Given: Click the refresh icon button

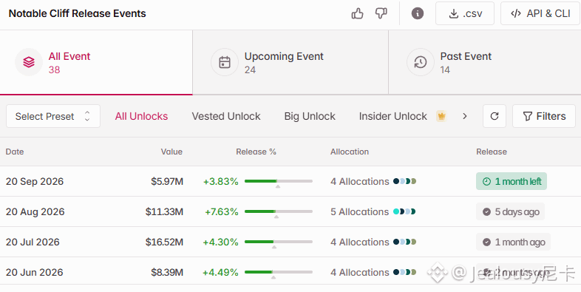Looking at the screenshot, I should point(495,116).
